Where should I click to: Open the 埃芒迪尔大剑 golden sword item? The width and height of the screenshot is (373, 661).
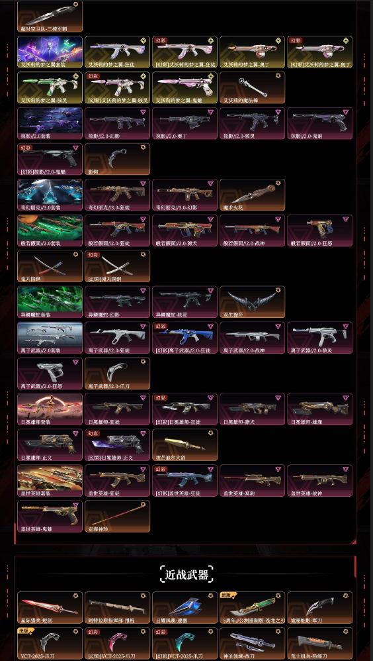(185, 444)
